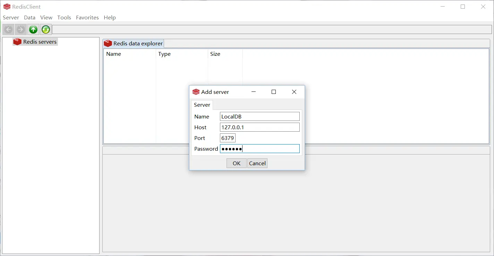Open the Server menu

[x=11, y=17]
